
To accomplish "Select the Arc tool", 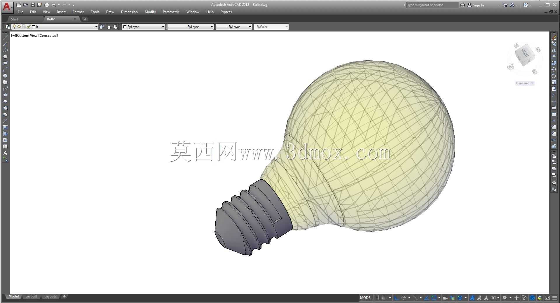I will point(5,69).
